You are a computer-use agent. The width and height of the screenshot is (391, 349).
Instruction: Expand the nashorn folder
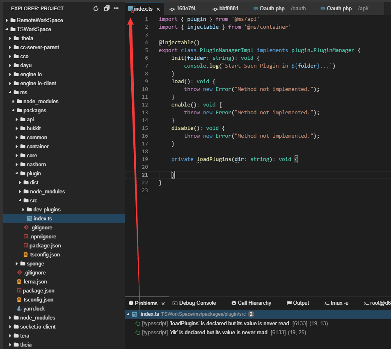pyautogui.click(x=16, y=165)
